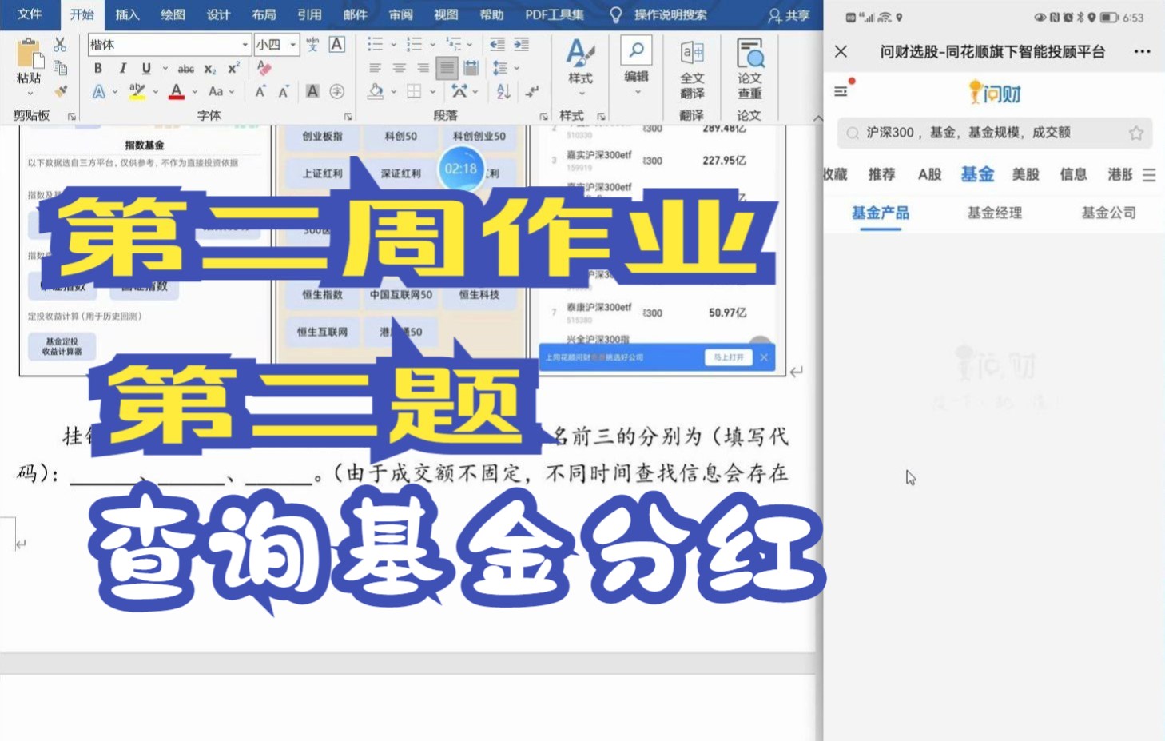The height and width of the screenshot is (741, 1165).
Task: Toggle Bold formatting
Action: [x=98, y=68]
